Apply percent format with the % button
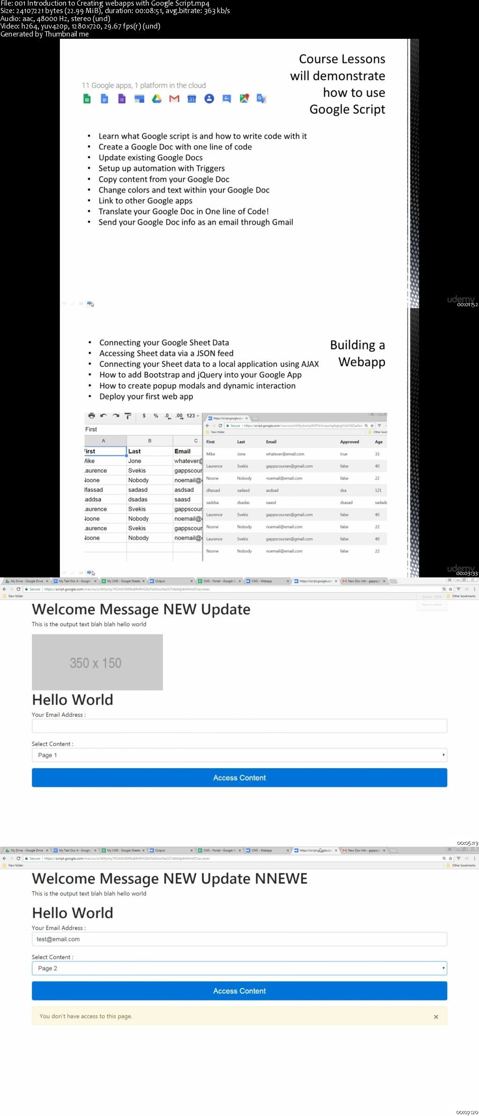Image resolution: width=479 pixels, height=1116 pixels. (156, 416)
